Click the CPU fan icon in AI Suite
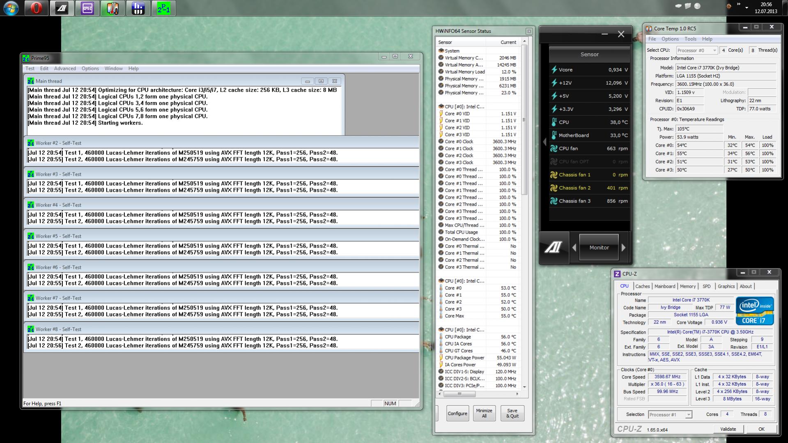The height and width of the screenshot is (443, 788). pyautogui.click(x=554, y=149)
